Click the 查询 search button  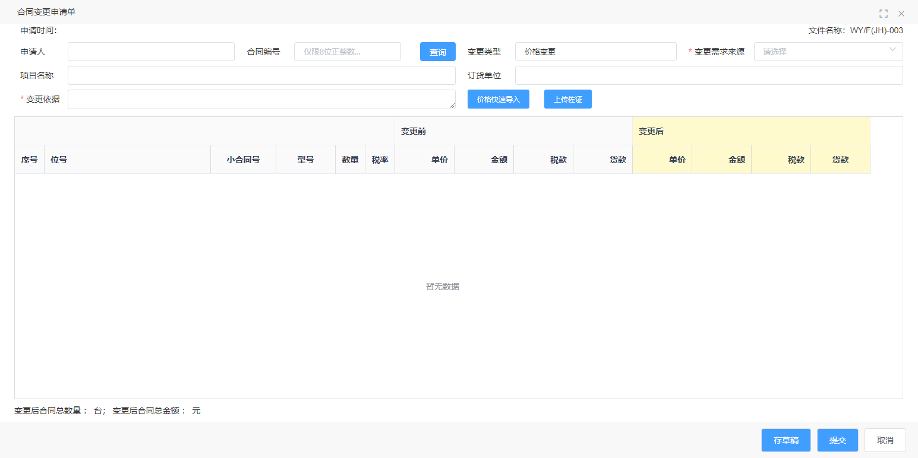(x=437, y=52)
